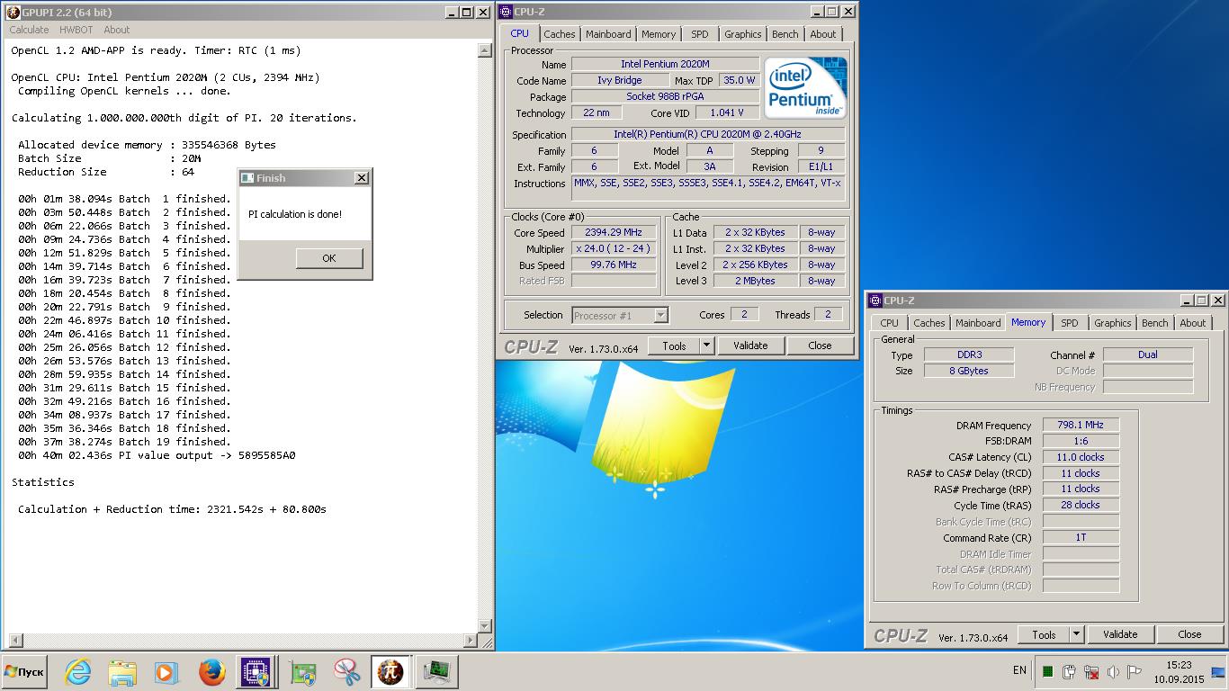Click Validate in Memory CPU-Z window
Image resolution: width=1229 pixels, height=691 pixels.
[1120, 634]
